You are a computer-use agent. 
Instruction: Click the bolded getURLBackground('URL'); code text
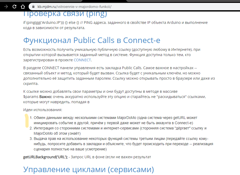coord(45,157)
